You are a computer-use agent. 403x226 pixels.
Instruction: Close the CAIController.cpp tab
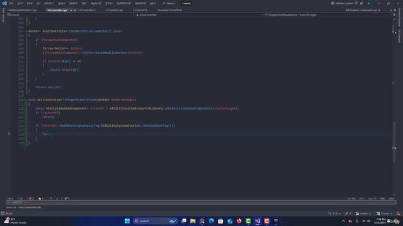(75, 10)
